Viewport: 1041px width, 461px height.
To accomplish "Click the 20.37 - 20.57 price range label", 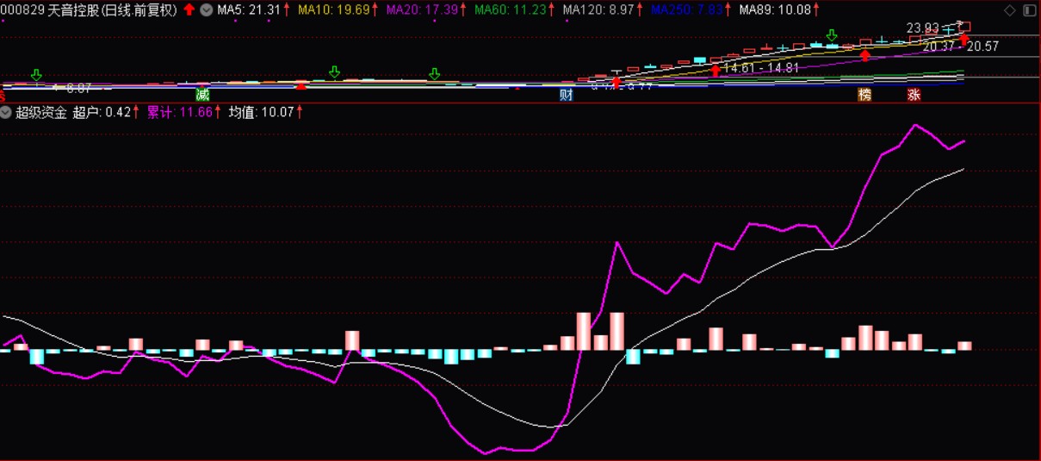I will (960, 47).
